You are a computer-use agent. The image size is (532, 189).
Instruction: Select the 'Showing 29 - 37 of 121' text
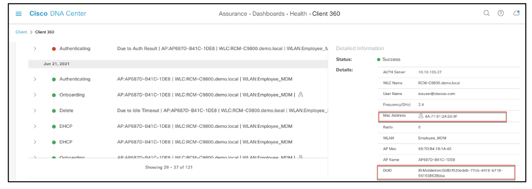point(169,167)
